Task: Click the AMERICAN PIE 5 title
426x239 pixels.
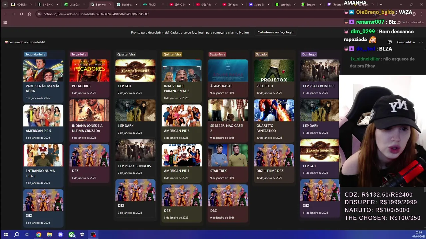Action: click(38, 131)
